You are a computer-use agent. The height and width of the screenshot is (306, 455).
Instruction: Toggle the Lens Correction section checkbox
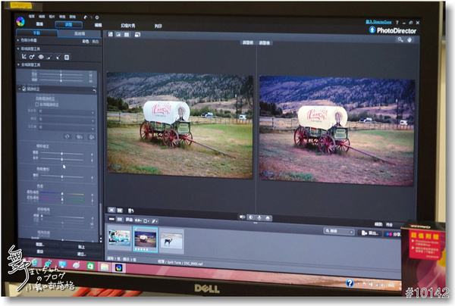pyautogui.click(x=24, y=88)
